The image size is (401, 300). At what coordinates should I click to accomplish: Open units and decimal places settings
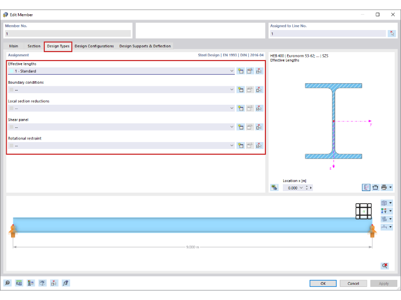click(x=19, y=283)
